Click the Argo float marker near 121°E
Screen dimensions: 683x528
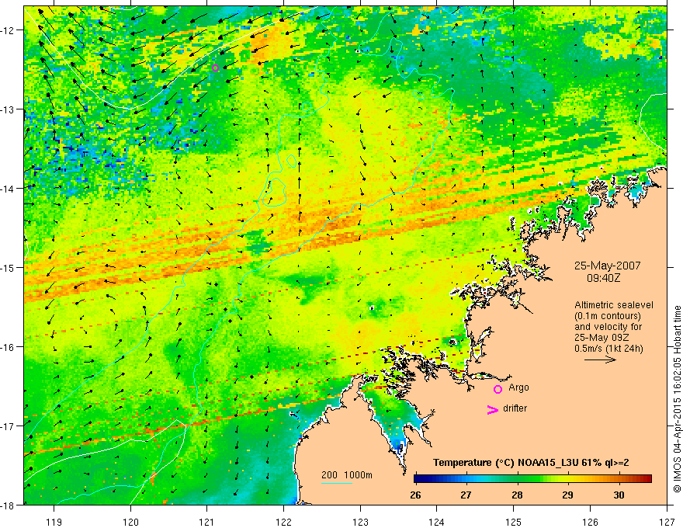pyautogui.click(x=215, y=68)
